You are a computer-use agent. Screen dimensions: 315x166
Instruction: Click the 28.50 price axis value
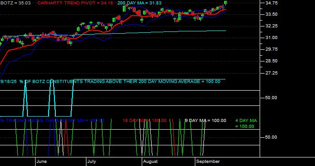tap(271, 61)
